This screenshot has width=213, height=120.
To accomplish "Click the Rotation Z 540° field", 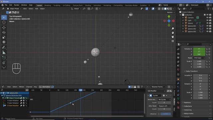I will click(199, 54).
